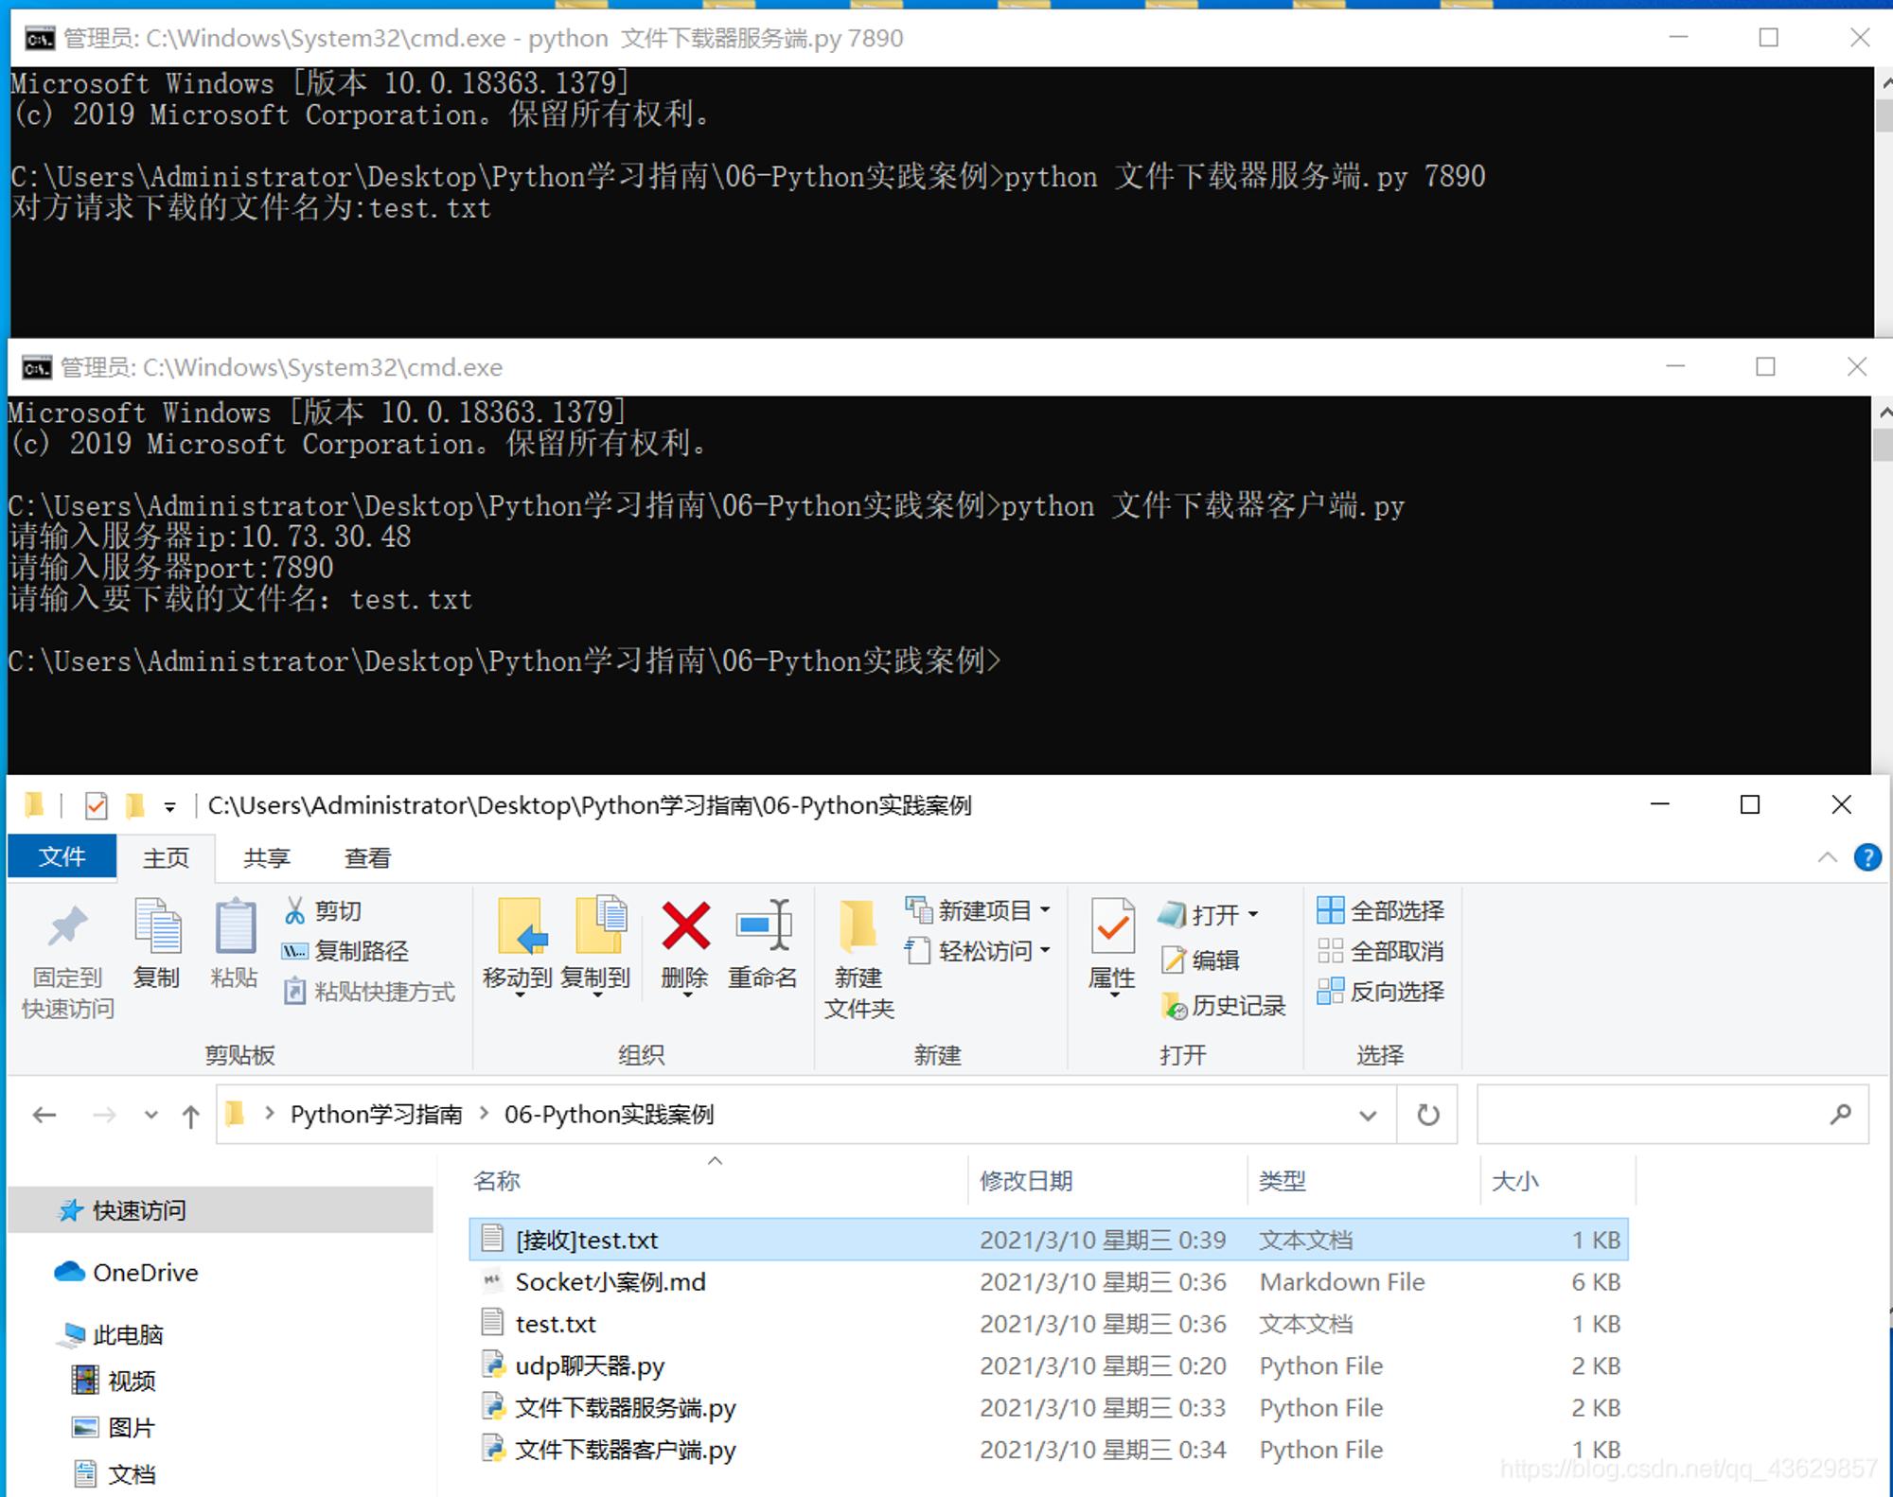Select Documents (文档) in sidebar
This screenshot has width=1893, height=1497.
tap(113, 1473)
